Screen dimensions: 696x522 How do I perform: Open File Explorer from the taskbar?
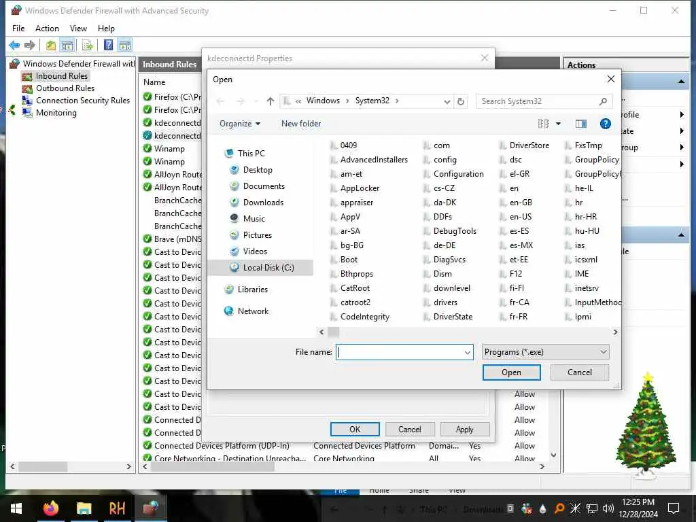(x=84, y=508)
